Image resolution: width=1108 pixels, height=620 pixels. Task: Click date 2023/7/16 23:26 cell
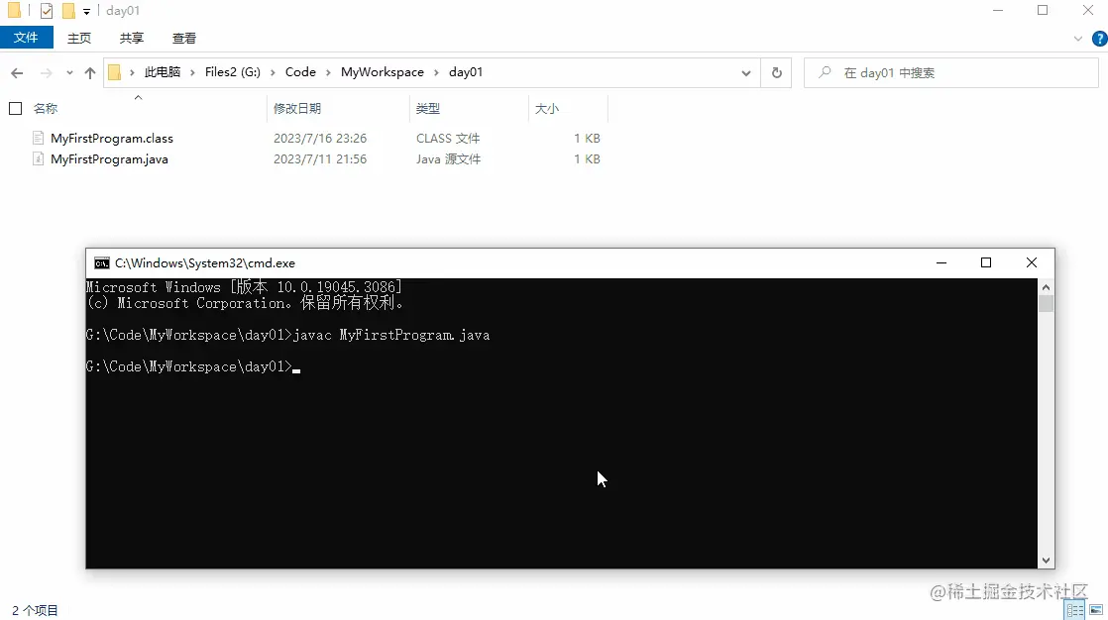pyautogui.click(x=320, y=139)
